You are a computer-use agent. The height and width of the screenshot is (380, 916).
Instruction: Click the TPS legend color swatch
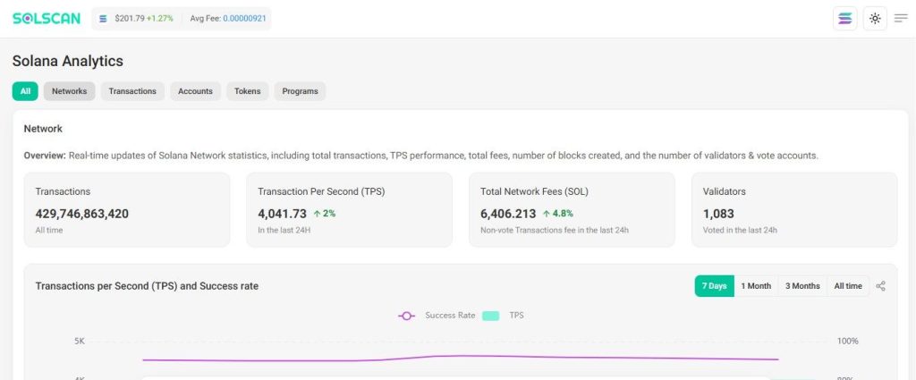click(x=490, y=316)
